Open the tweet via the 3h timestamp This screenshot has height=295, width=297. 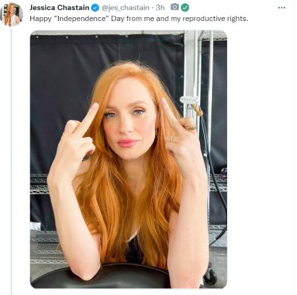tap(160, 8)
